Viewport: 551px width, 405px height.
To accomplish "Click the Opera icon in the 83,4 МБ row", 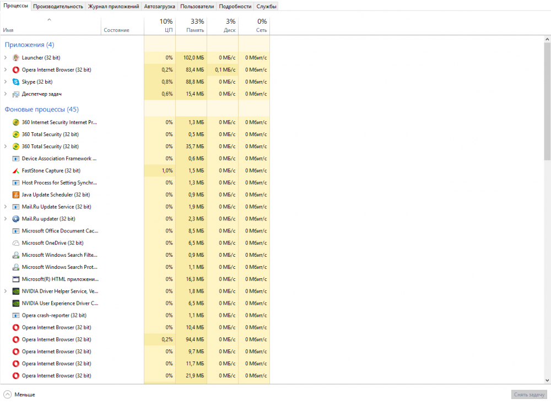I will (16, 69).
